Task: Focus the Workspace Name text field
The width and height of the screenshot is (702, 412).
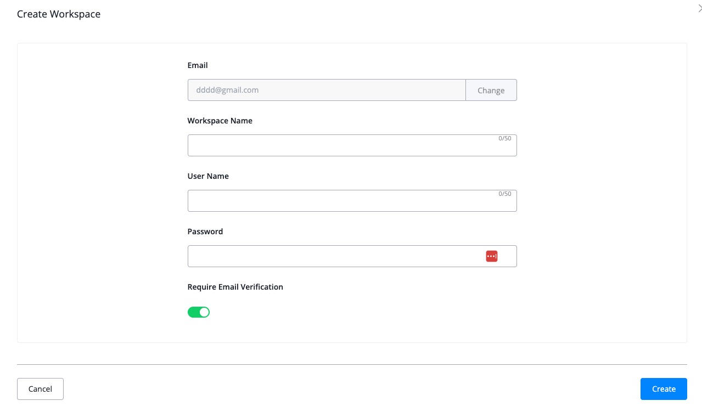Action: pos(352,145)
